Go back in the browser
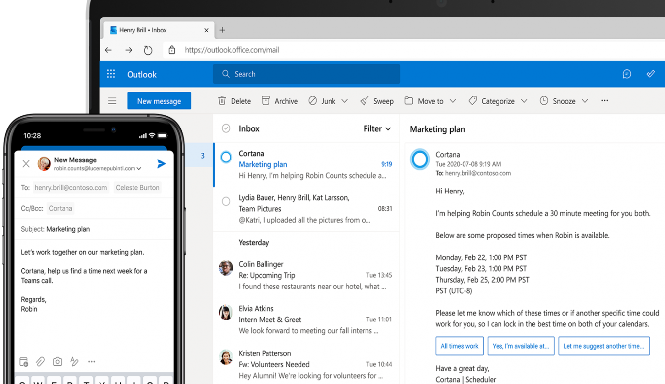This screenshot has width=665, height=384. pos(108,50)
